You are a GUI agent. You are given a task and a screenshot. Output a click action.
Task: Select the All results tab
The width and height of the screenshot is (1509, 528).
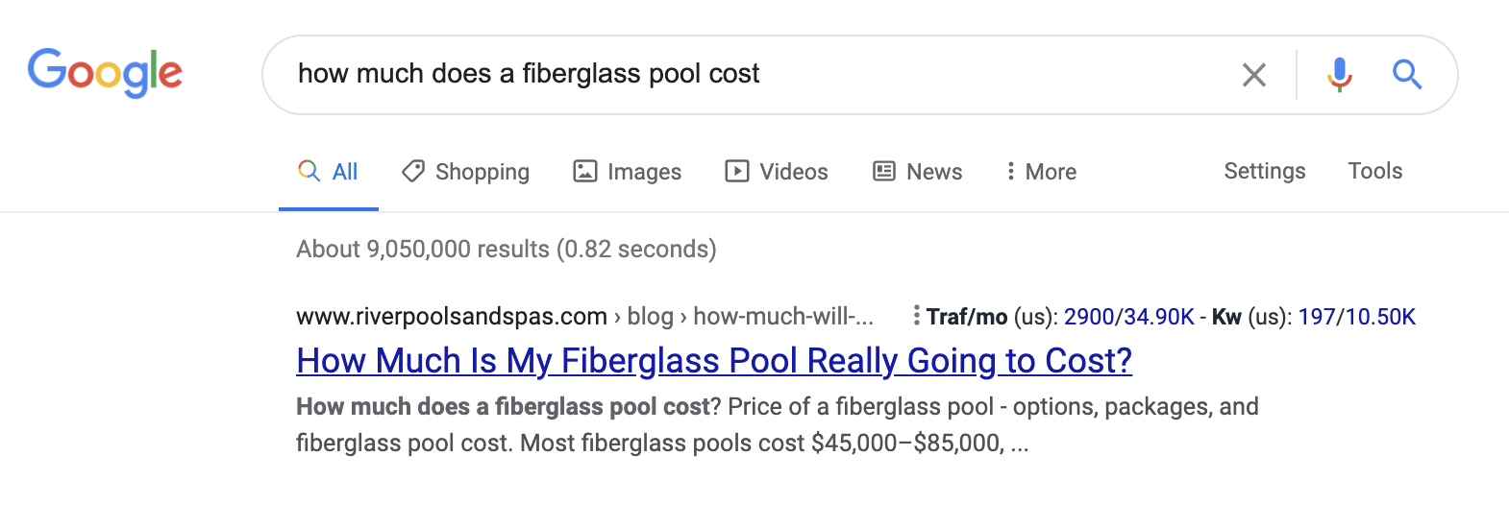coord(329,172)
